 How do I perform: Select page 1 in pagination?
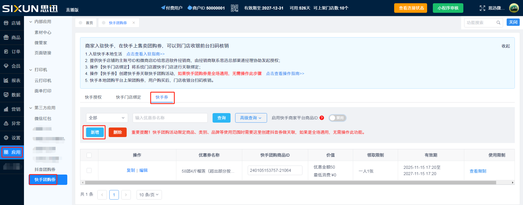point(114,195)
